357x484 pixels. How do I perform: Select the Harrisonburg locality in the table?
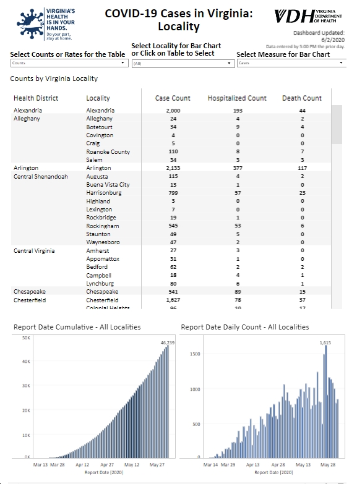(104, 193)
